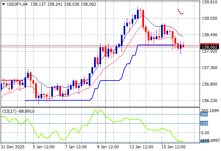Click the 265.1699 CCI scale label
The height and width of the screenshot is (151, 221).
210,110
